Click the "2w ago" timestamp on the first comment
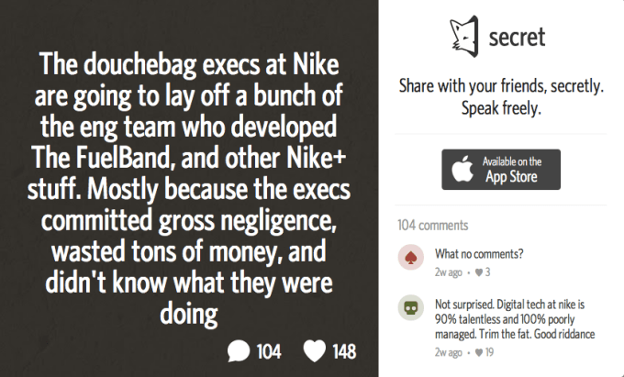 [x=449, y=272]
